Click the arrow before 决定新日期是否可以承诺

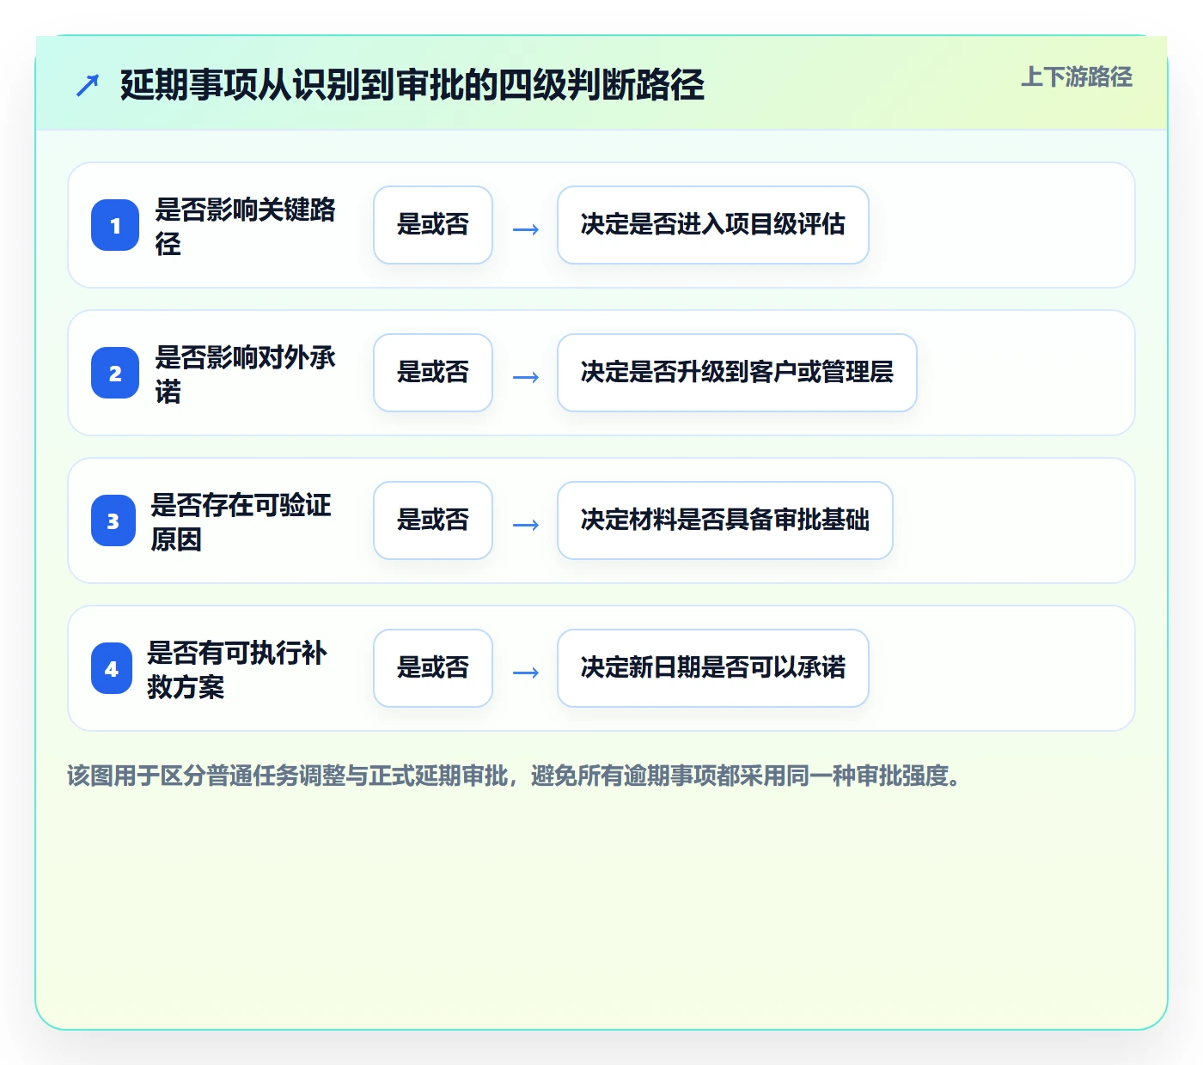pyautogui.click(x=526, y=672)
